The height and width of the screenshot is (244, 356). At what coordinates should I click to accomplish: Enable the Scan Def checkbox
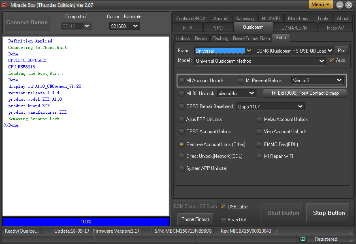point(223,219)
